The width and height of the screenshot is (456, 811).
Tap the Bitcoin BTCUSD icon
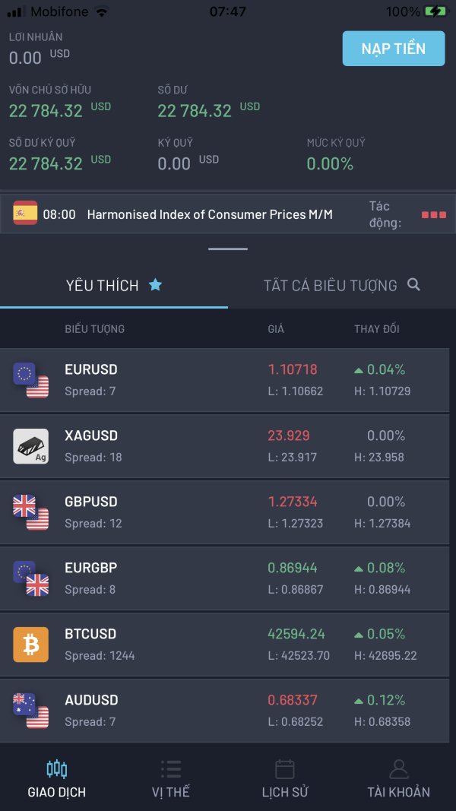click(x=31, y=645)
